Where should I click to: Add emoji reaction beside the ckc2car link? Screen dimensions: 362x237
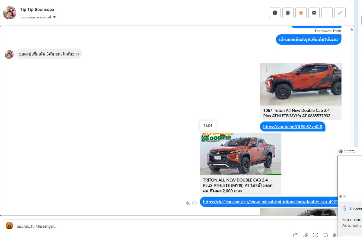coord(194,203)
